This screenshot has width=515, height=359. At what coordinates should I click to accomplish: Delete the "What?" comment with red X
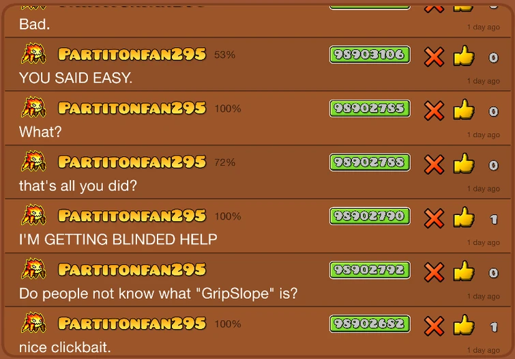(435, 111)
